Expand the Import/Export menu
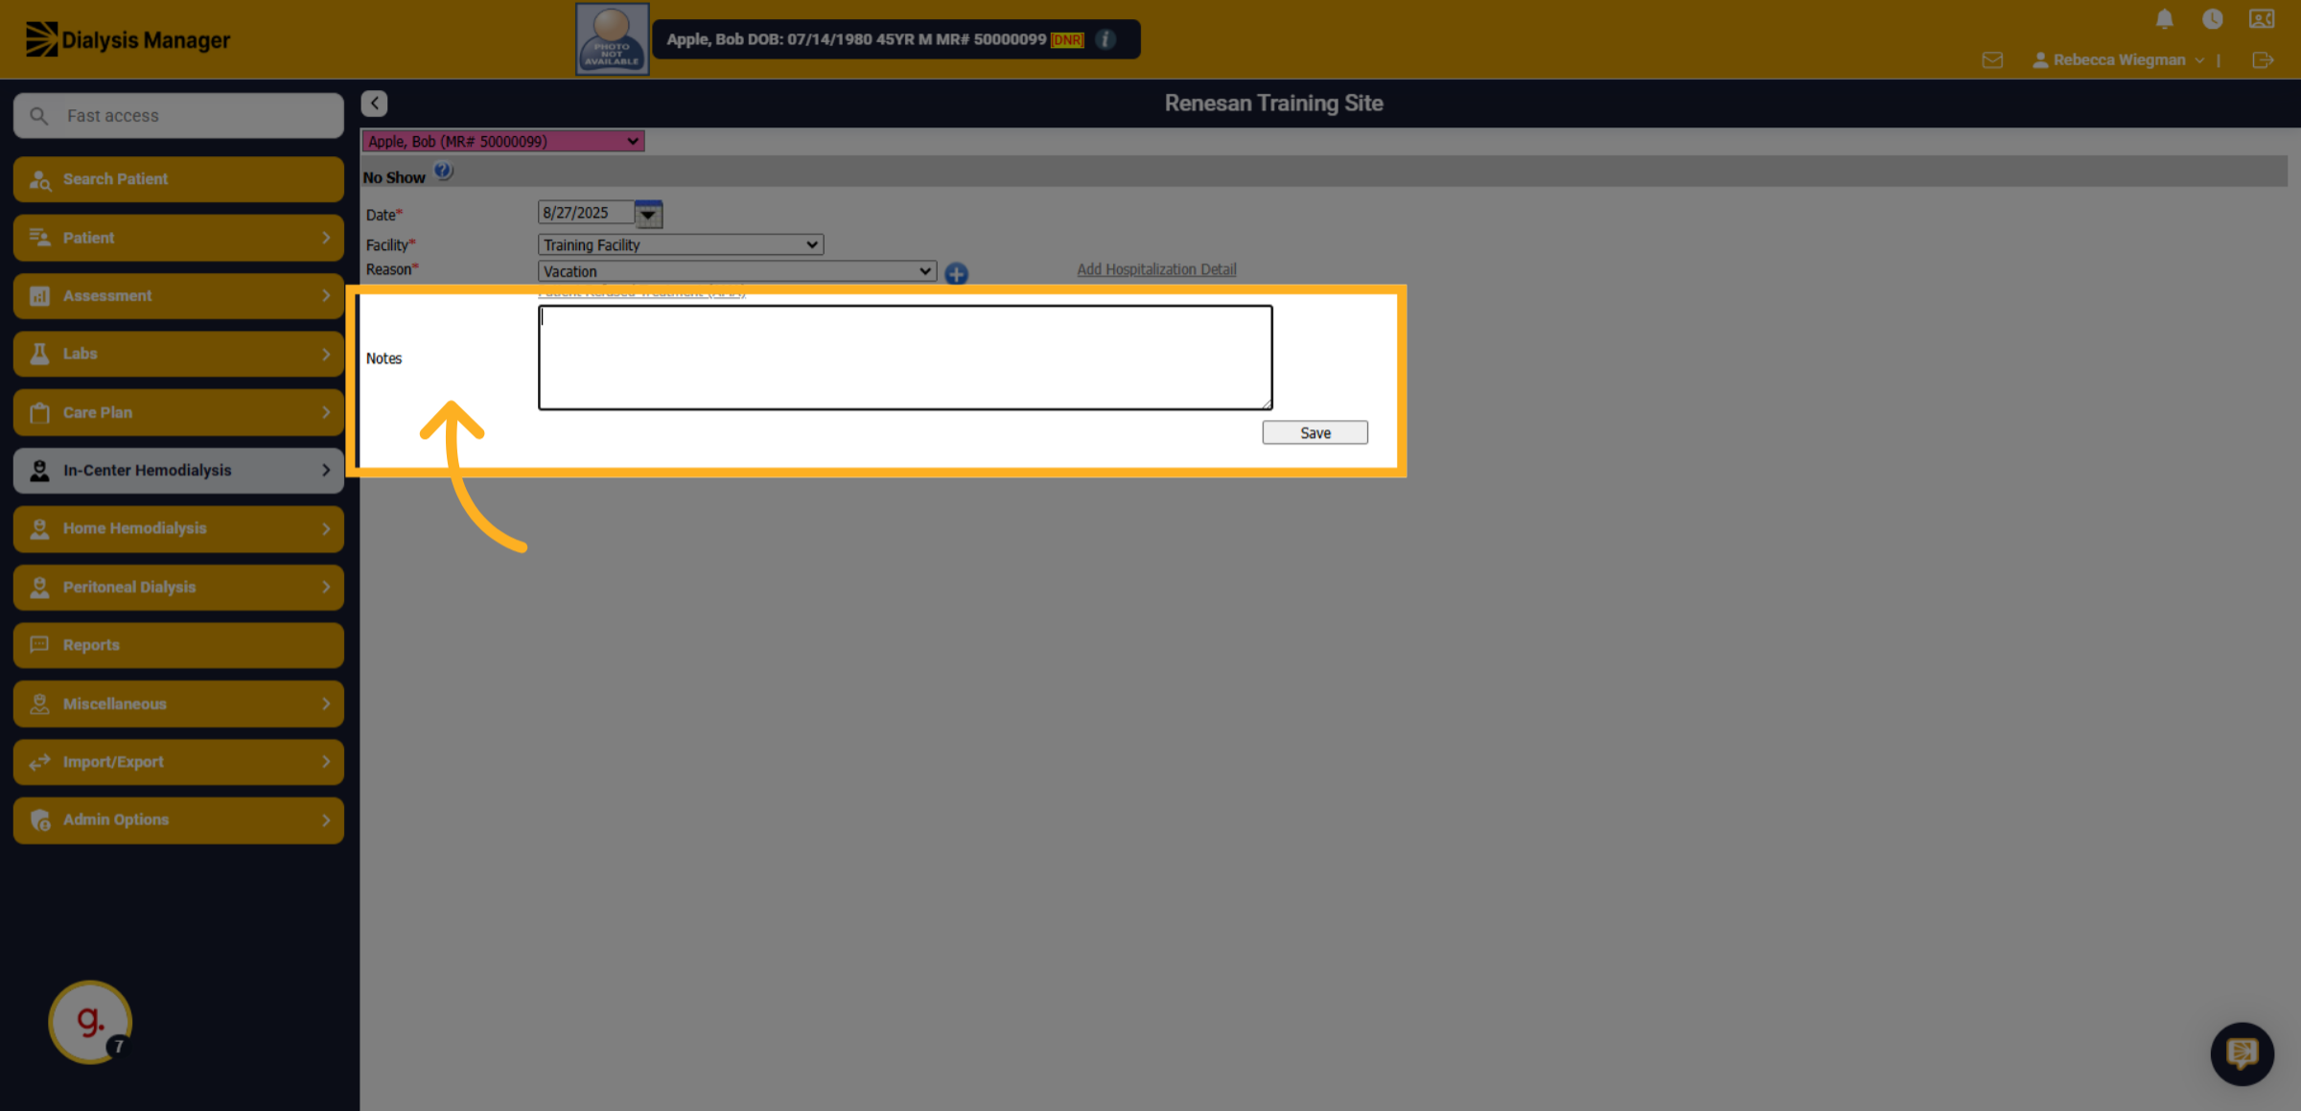The height and width of the screenshot is (1111, 2301). [178, 762]
